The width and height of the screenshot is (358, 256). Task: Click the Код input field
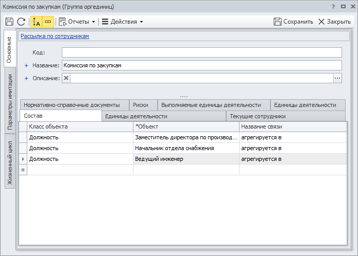point(202,52)
